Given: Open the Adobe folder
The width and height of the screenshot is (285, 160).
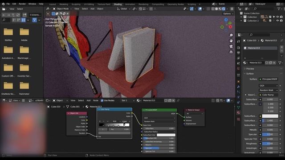Looking at the screenshot, I should 24,34.
